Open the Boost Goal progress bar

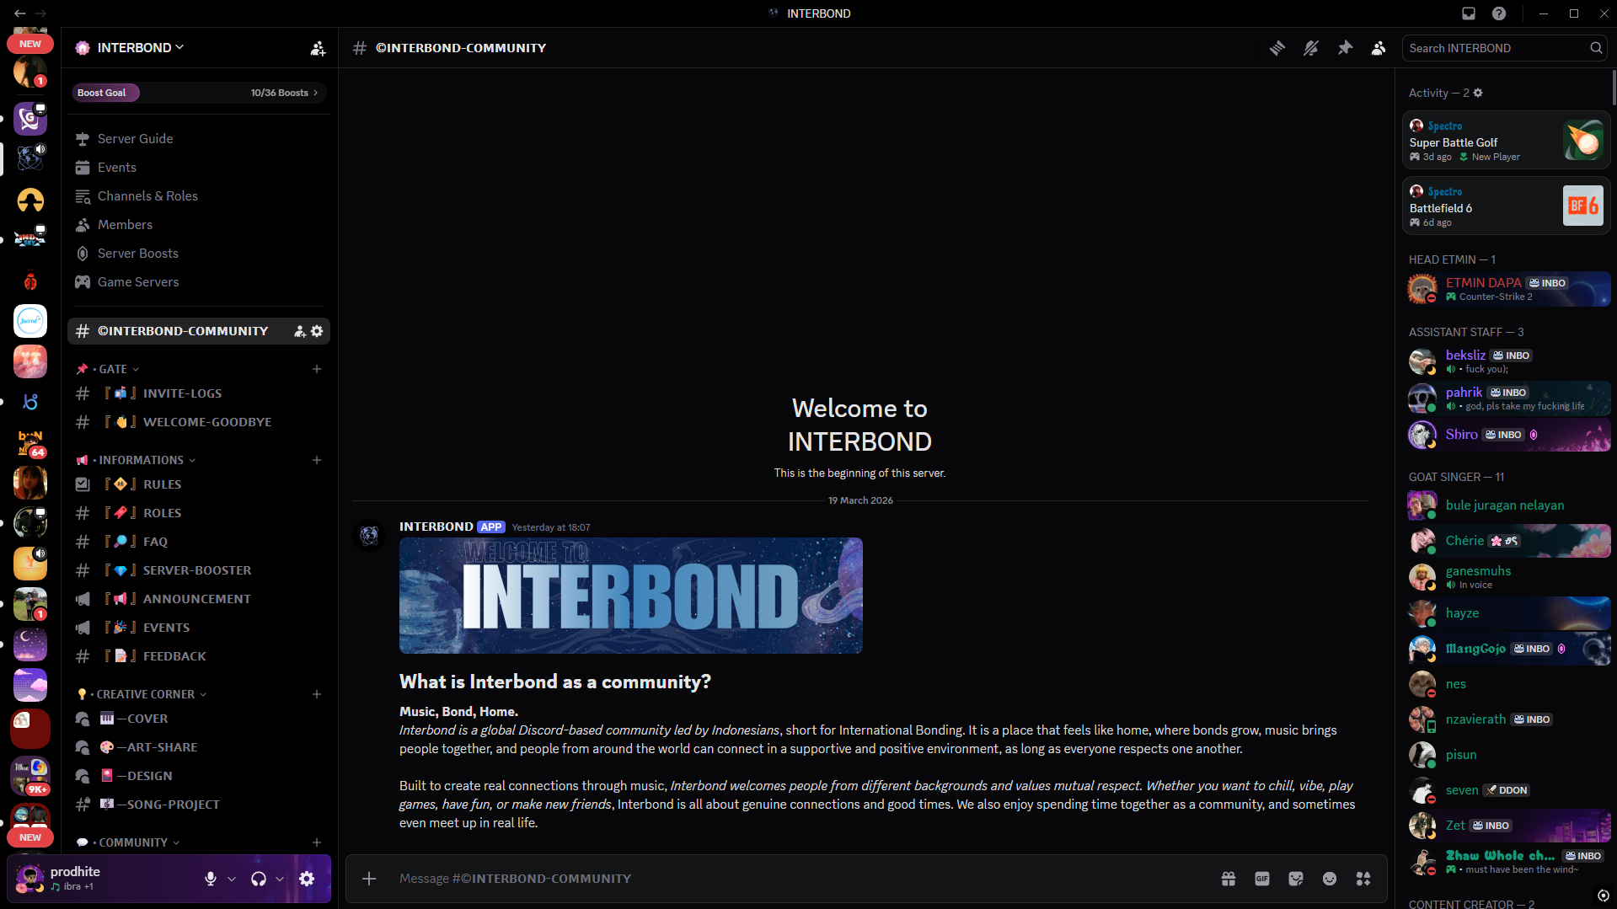tap(199, 93)
